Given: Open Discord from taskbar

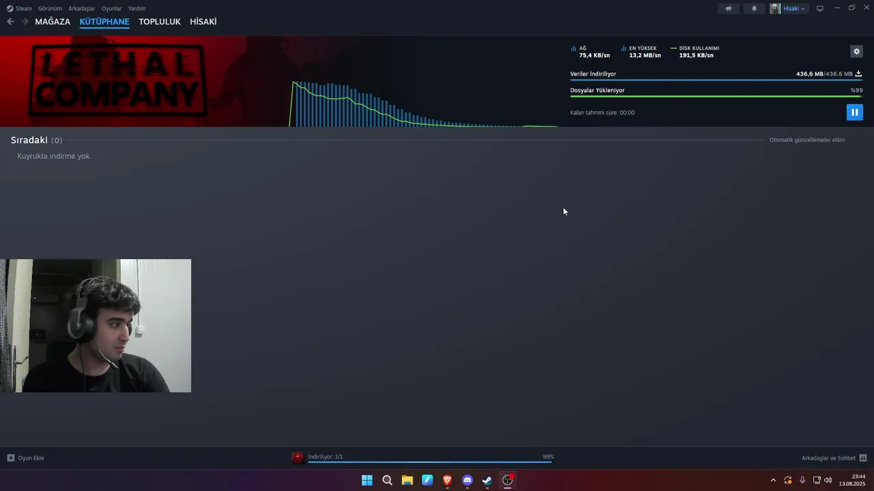Looking at the screenshot, I should tap(467, 480).
